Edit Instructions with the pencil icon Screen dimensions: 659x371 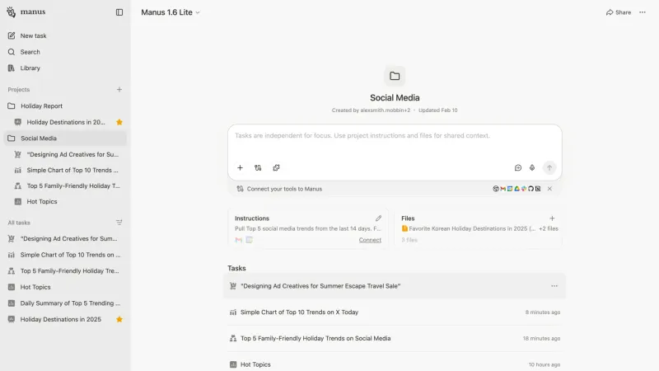point(378,218)
